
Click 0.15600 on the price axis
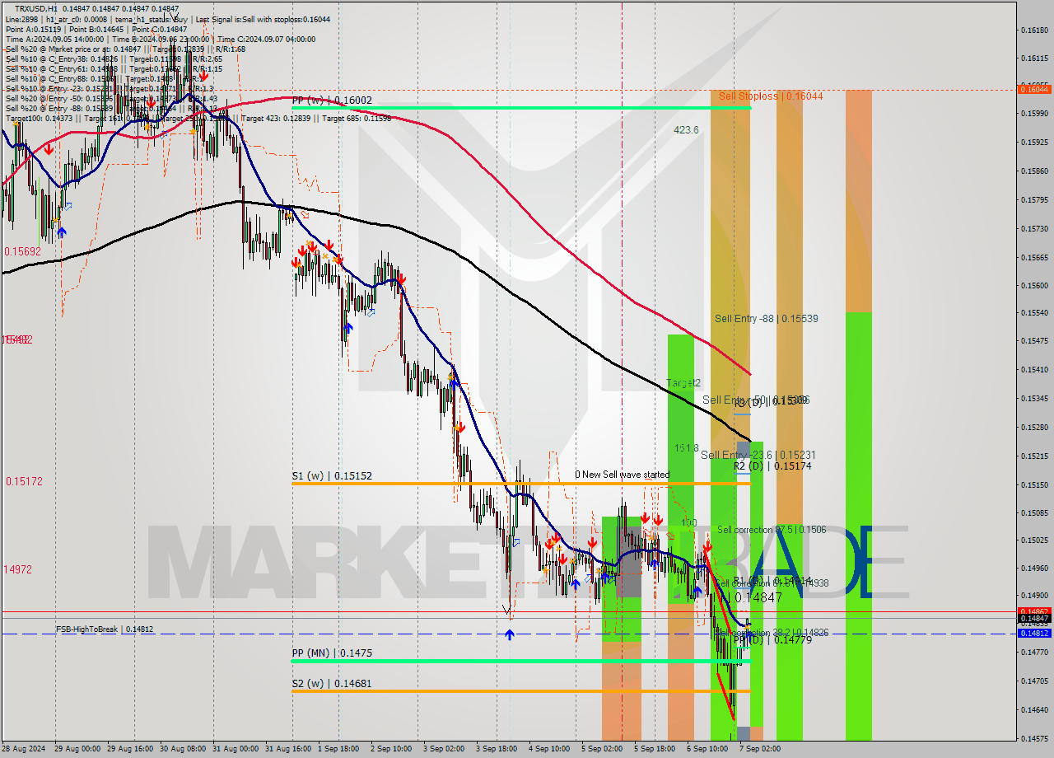1034,286
